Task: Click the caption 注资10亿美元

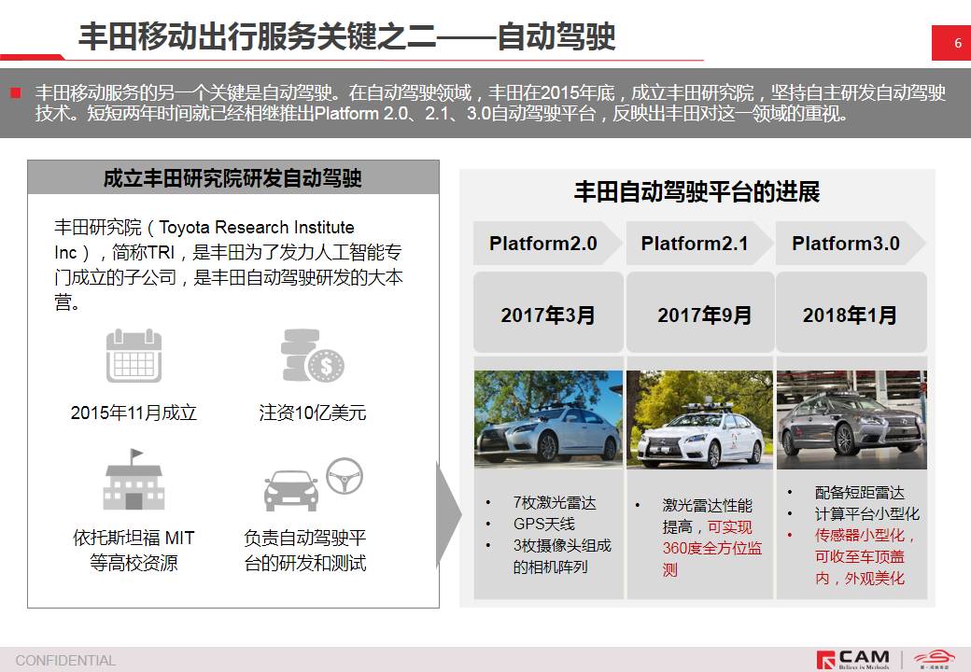Action: [313, 413]
